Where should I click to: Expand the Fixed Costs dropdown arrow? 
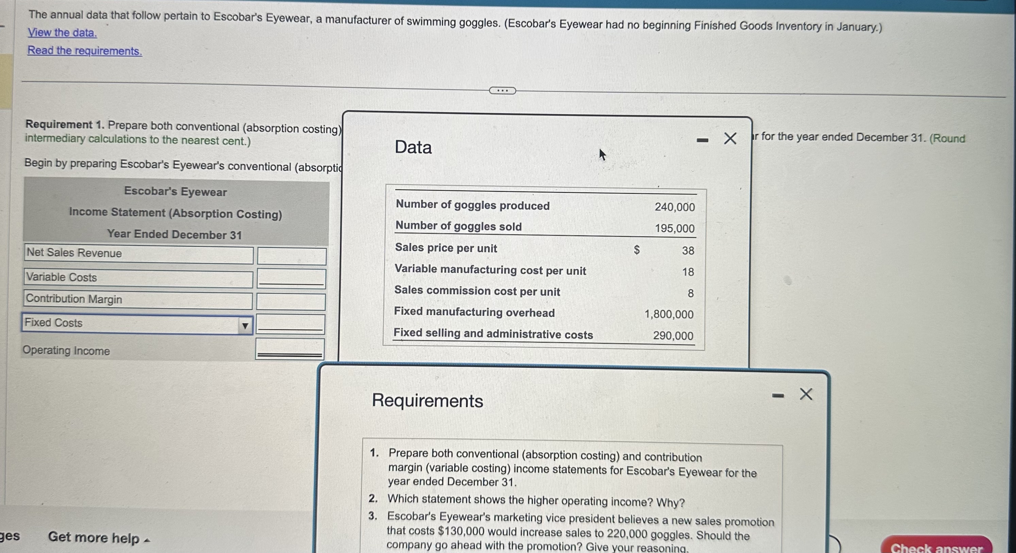pyautogui.click(x=245, y=326)
